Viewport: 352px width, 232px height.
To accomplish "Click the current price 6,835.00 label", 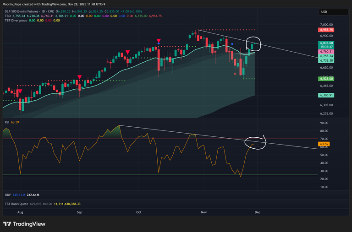I will point(327,42).
